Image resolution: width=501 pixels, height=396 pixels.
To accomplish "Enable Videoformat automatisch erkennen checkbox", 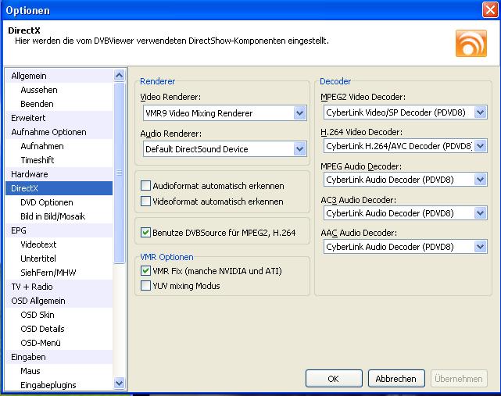I will point(145,202).
